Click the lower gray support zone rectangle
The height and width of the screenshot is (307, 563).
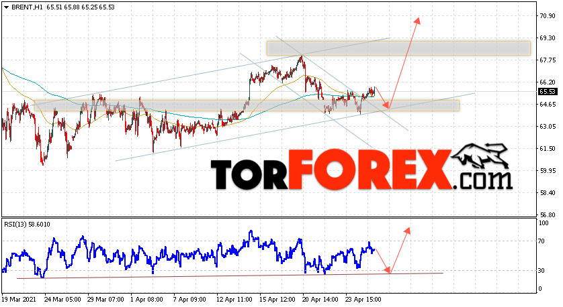click(247, 106)
